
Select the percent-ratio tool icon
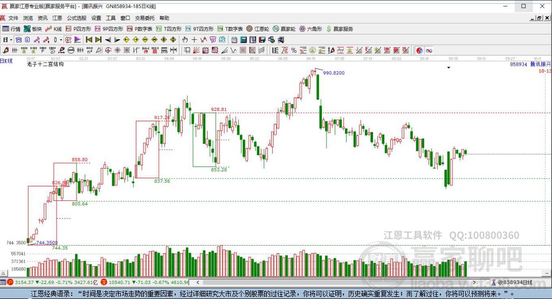294,50
